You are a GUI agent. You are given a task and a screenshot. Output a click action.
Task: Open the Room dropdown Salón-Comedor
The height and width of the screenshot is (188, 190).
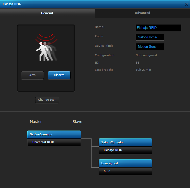pyautogui.click(x=149, y=37)
